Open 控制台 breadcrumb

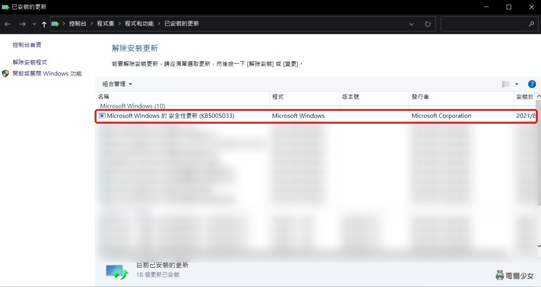(77, 24)
